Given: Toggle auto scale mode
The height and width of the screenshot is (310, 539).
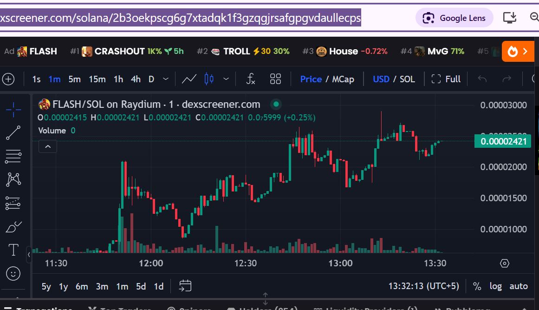Looking at the screenshot, I should 519,286.
